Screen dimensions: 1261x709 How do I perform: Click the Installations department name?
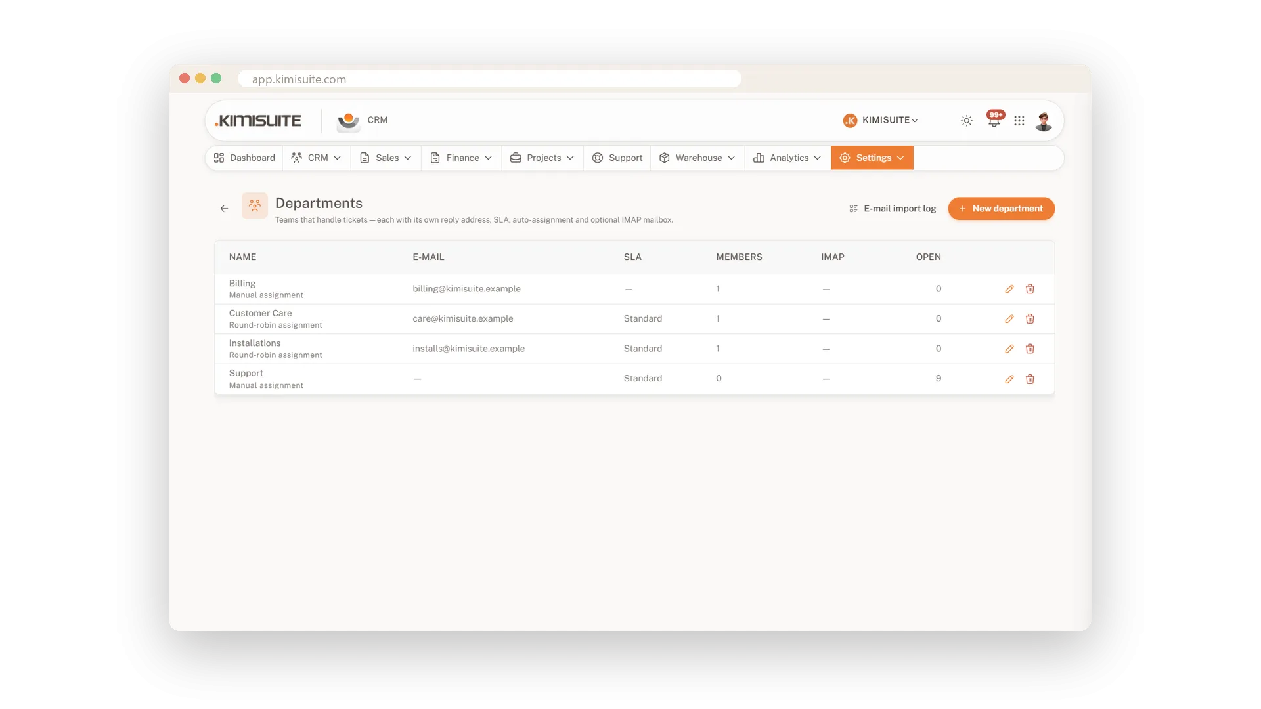pos(255,343)
